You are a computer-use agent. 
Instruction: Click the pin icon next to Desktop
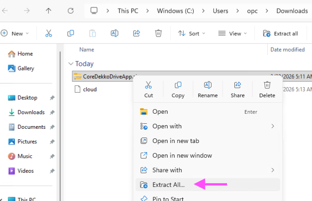[x=52, y=98]
